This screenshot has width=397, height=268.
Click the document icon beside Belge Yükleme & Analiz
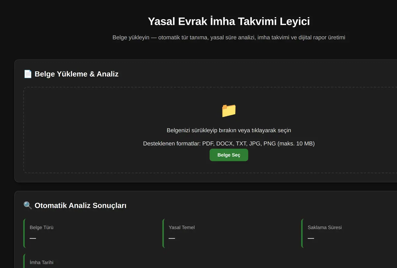pos(28,74)
